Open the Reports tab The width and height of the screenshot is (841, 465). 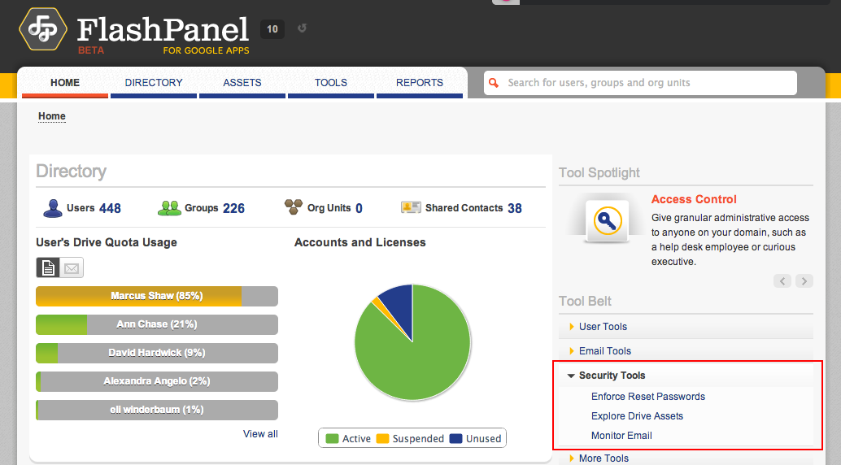point(420,83)
